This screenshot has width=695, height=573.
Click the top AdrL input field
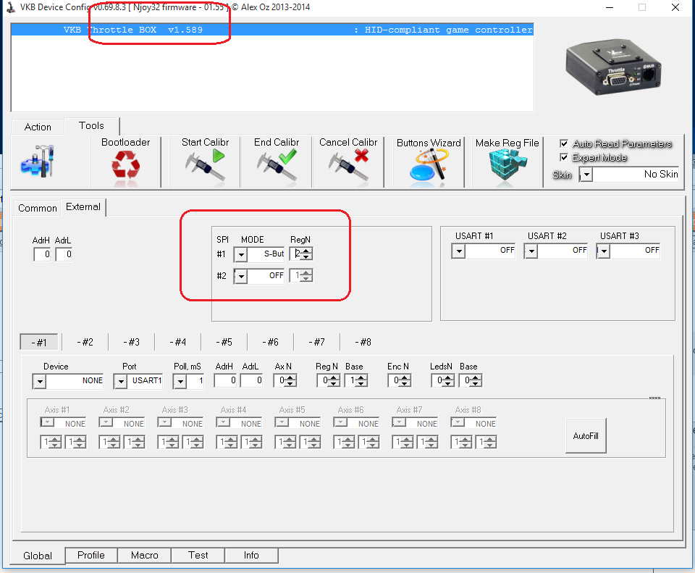pos(64,254)
